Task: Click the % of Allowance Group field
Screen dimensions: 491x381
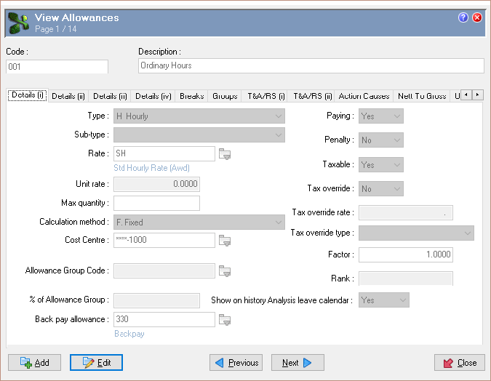Action: 156,300
